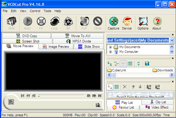Select the Downloads folder
Viewport: 176px width, 118px height.
coord(163,70)
